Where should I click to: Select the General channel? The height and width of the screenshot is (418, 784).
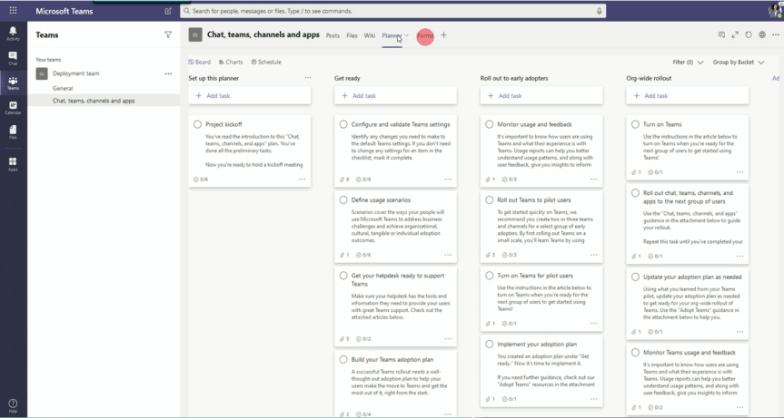click(x=63, y=88)
